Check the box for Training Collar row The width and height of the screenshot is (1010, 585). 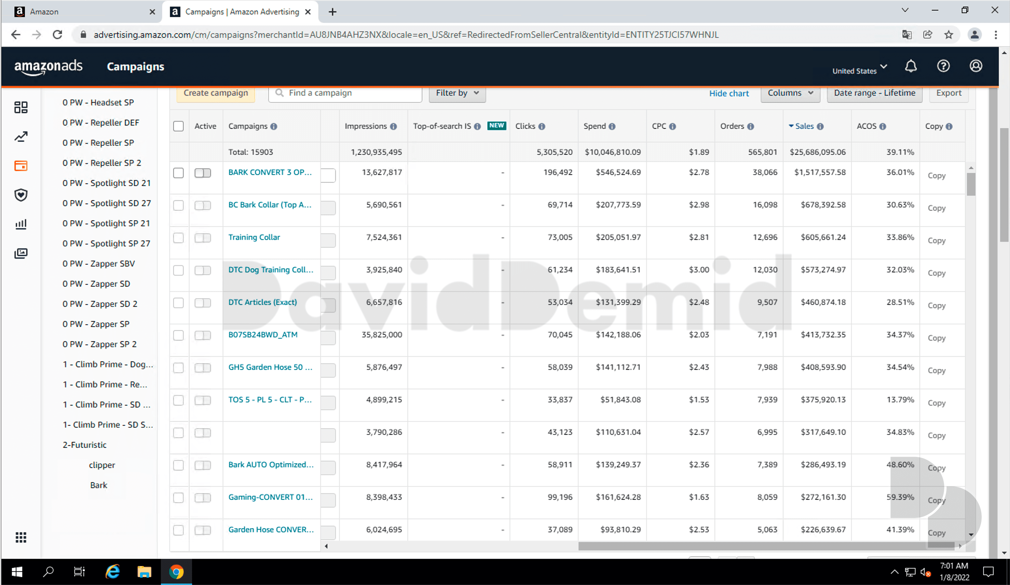(x=178, y=238)
